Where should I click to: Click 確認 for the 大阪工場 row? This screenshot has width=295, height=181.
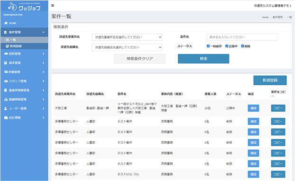tap(253, 108)
